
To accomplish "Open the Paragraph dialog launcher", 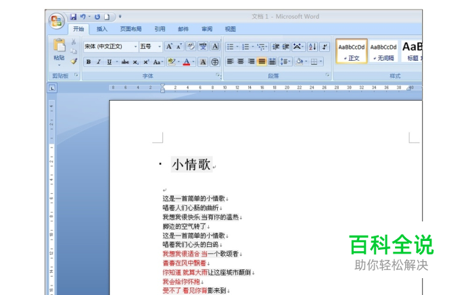I will click(x=327, y=75).
